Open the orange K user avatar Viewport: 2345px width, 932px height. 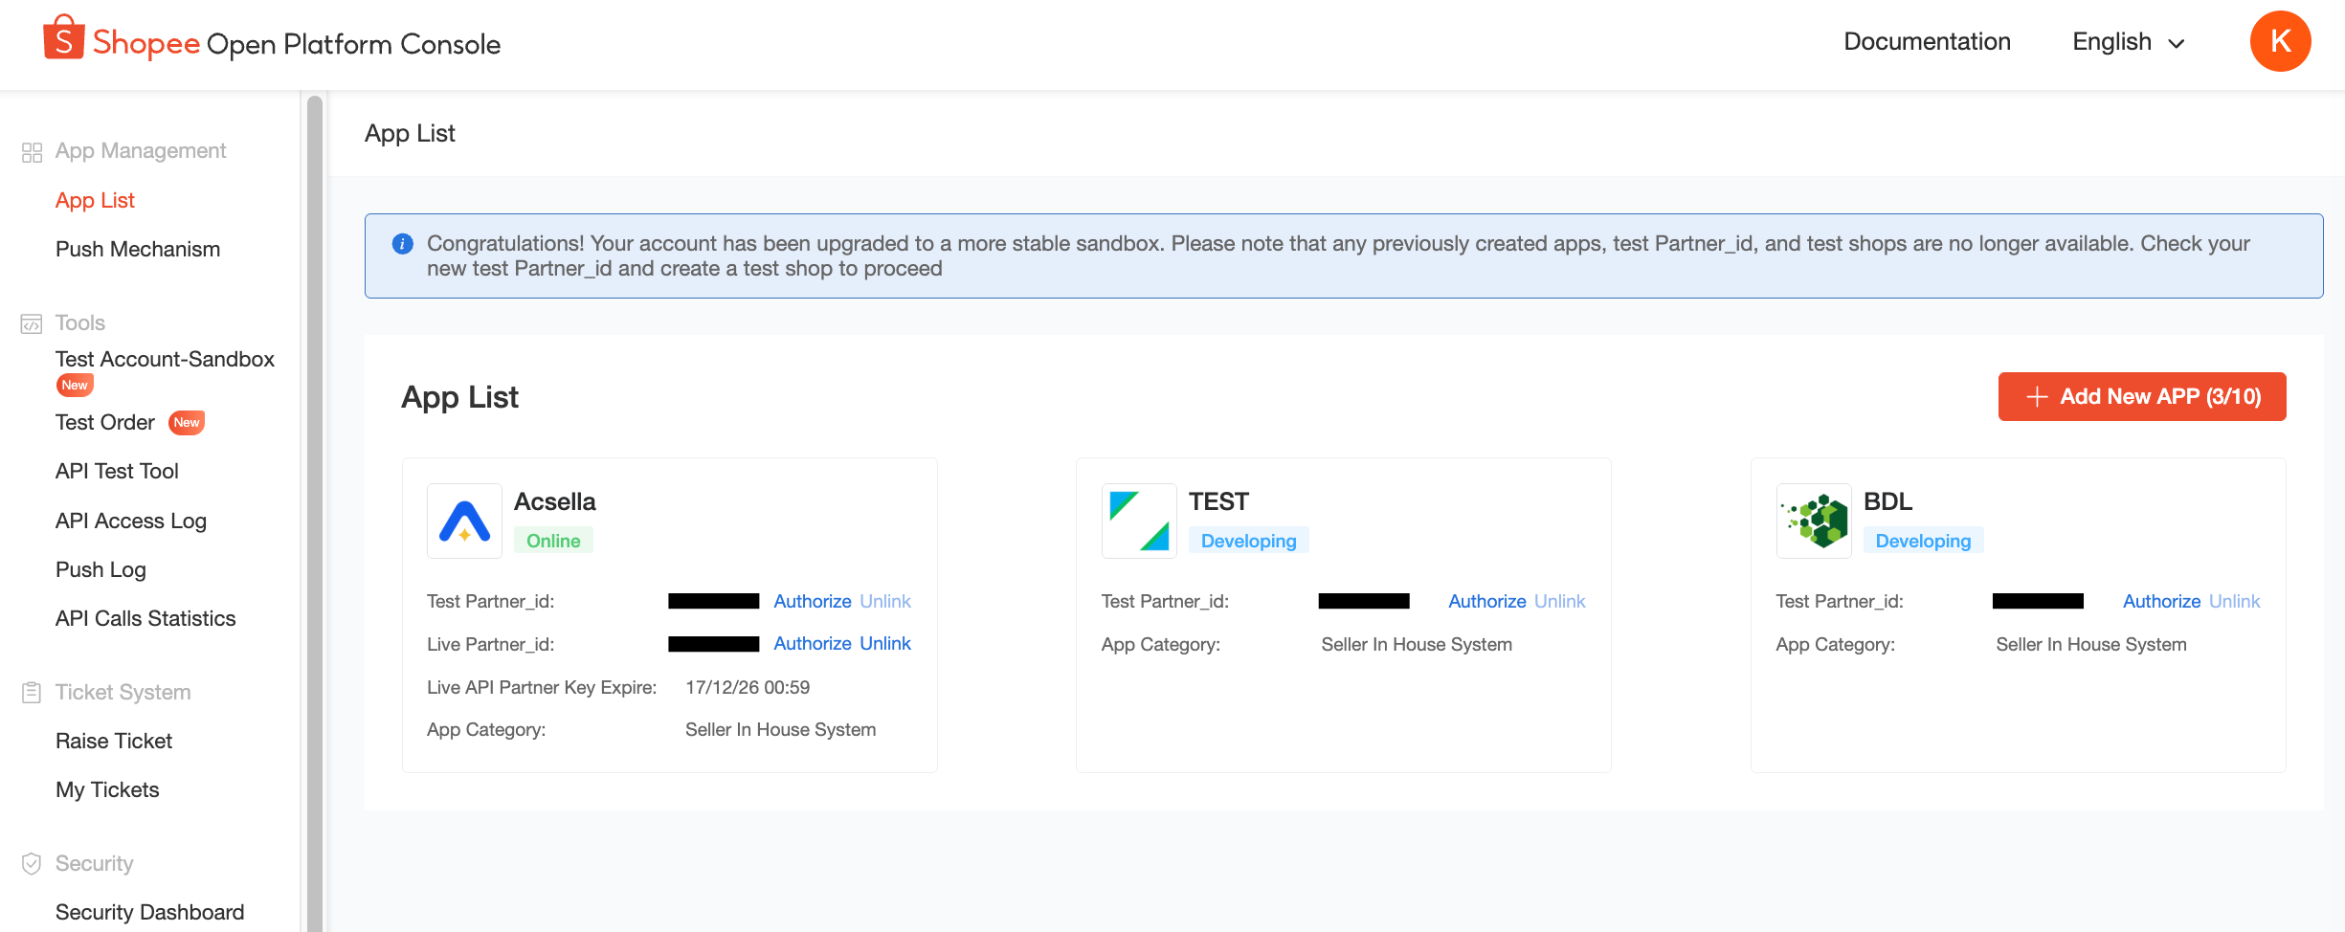click(x=2280, y=41)
